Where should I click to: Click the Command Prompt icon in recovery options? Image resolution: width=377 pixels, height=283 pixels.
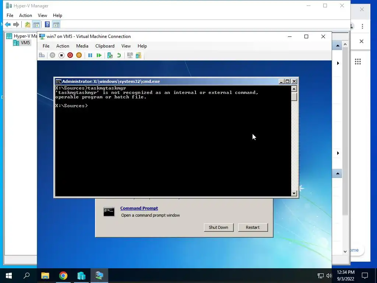(x=109, y=212)
